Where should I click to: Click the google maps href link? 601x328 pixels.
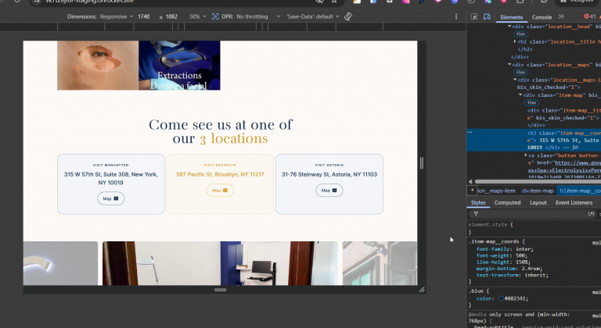click(578, 162)
